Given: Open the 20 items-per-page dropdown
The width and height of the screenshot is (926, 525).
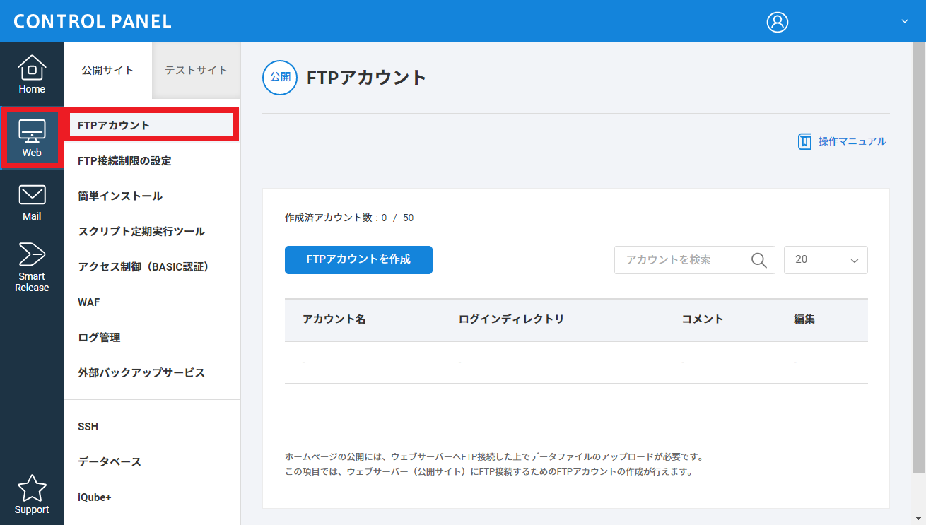Looking at the screenshot, I should 826,260.
